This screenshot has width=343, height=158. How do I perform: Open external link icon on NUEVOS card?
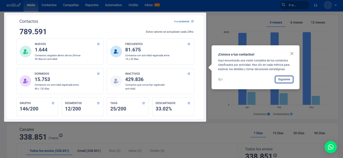point(98,44)
